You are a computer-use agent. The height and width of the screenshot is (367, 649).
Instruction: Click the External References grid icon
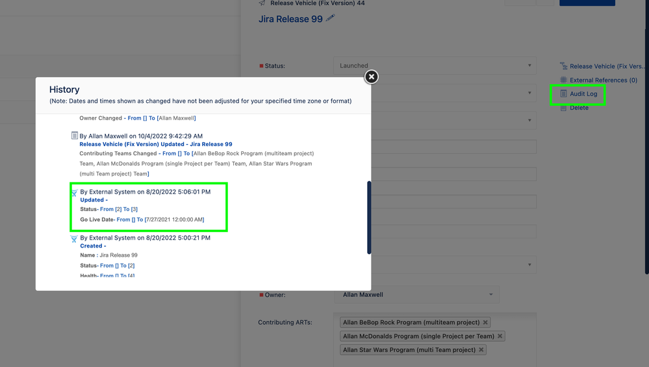(x=563, y=80)
